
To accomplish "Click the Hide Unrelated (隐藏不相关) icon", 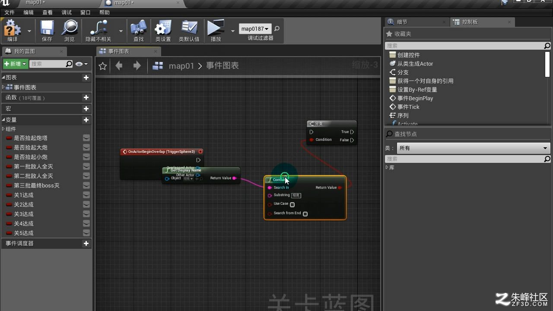I will point(99,29).
